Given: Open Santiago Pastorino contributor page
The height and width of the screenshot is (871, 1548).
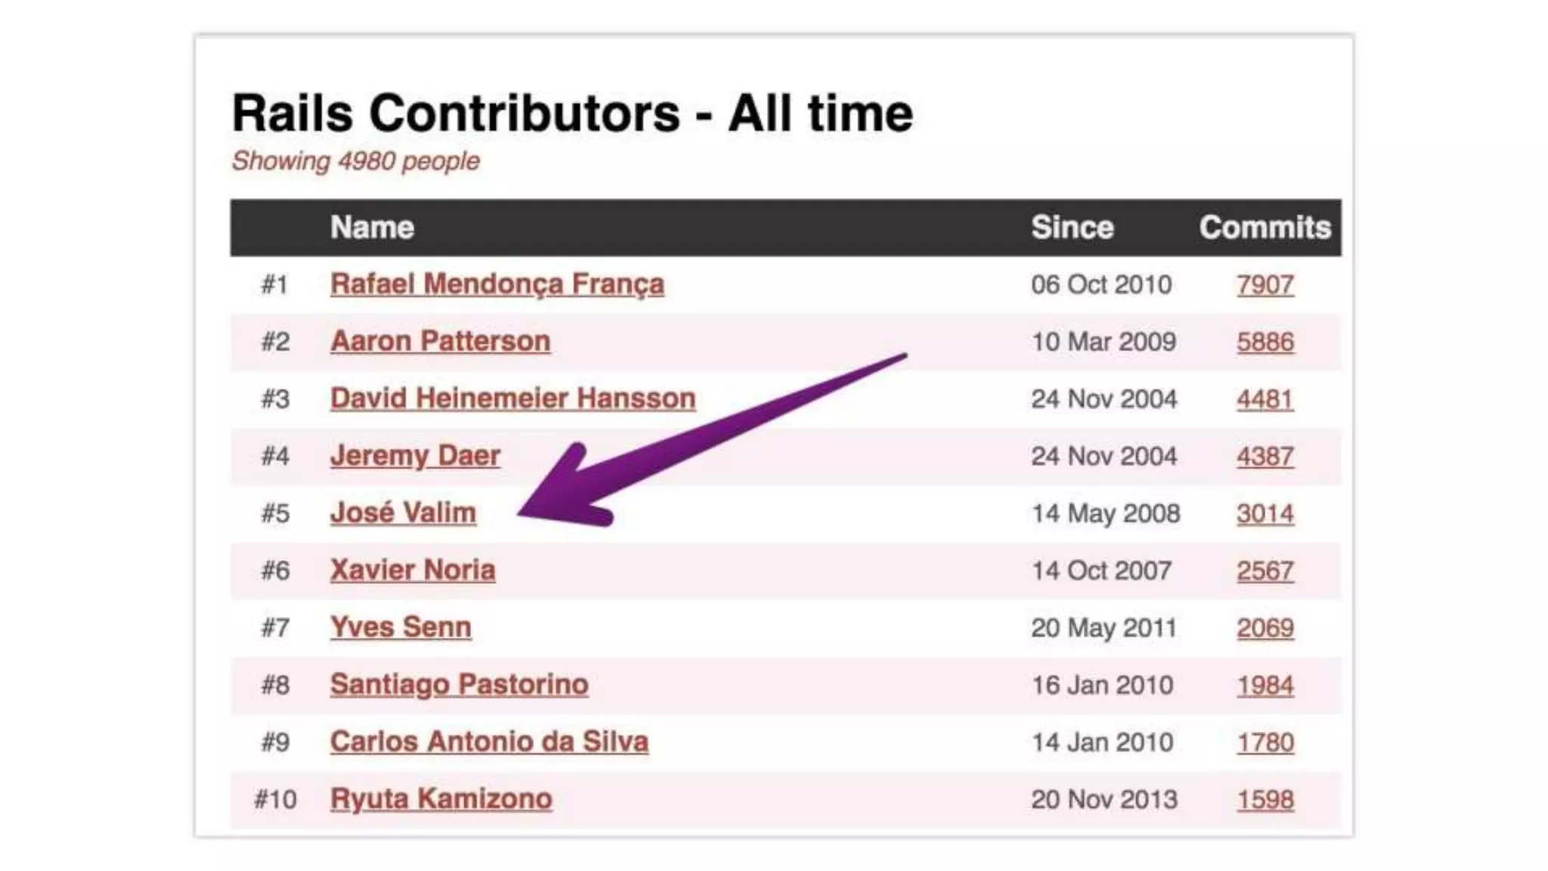Looking at the screenshot, I should pos(459,685).
